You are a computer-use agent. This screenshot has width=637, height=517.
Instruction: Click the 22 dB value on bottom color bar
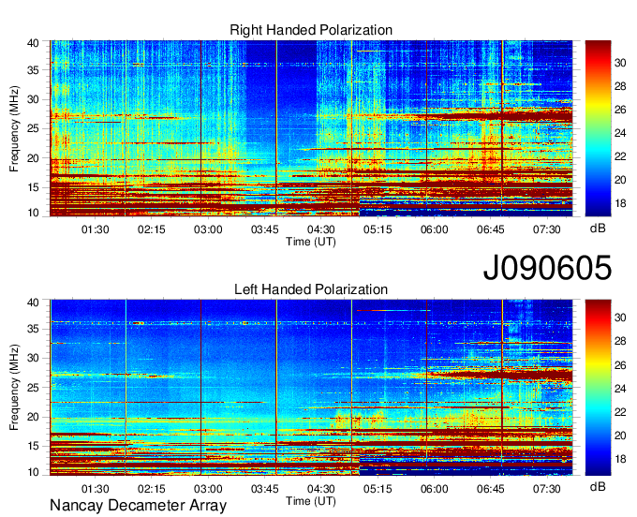(620, 412)
